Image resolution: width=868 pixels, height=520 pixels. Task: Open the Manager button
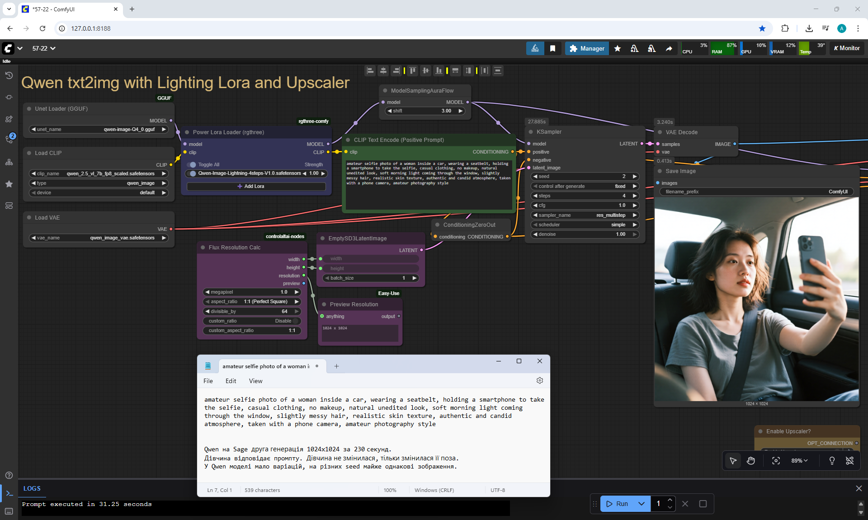tap(587, 48)
